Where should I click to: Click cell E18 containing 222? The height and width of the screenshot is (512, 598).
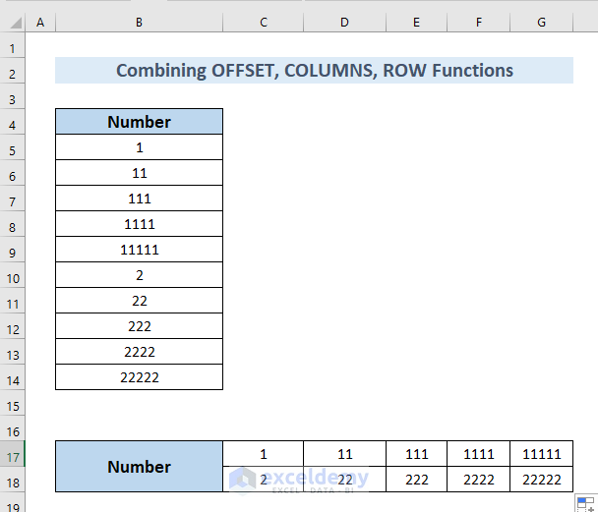tap(416, 480)
